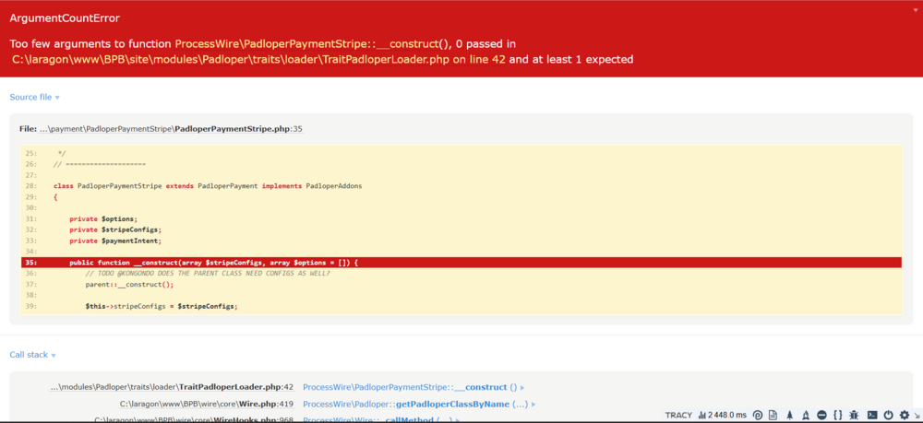
Task: Click line 33 private $paymentIntent declaration
Action: pyautogui.click(x=114, y=241)
